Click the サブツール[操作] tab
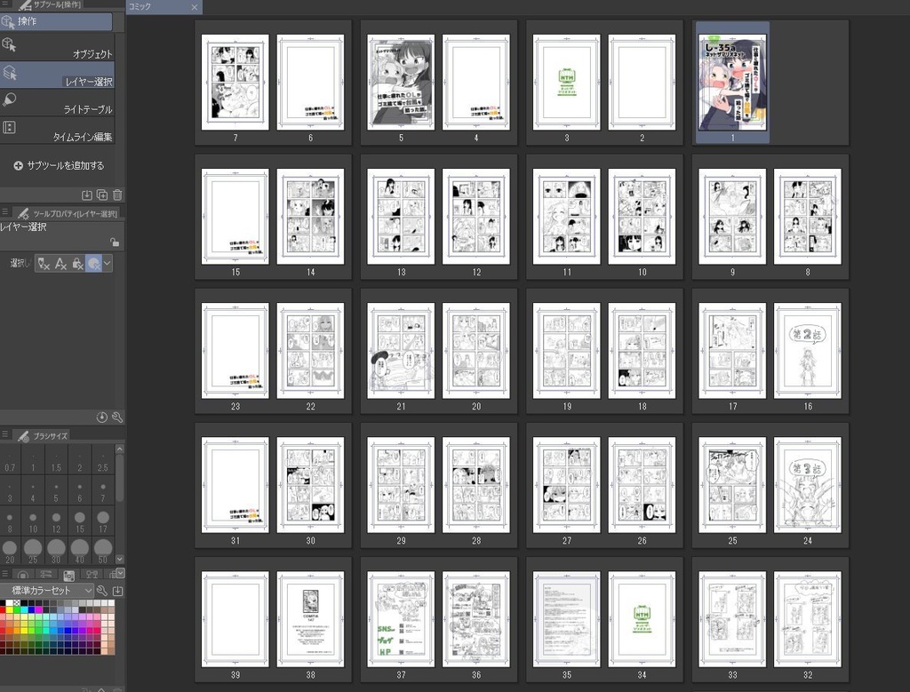This screenshot has width=910, height=692. 49,4
